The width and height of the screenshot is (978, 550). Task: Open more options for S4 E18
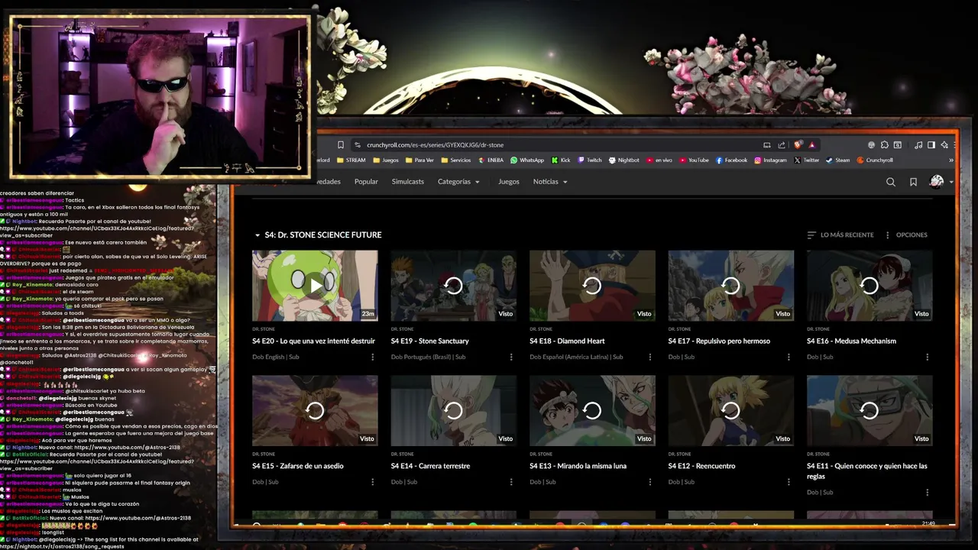[x=650, y=357]
